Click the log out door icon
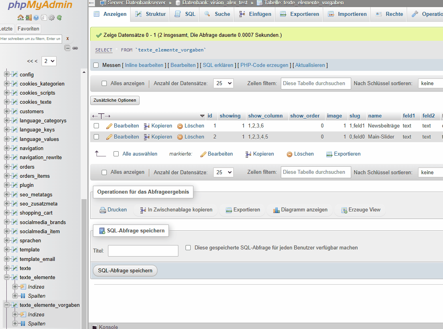 coord(28,17)
